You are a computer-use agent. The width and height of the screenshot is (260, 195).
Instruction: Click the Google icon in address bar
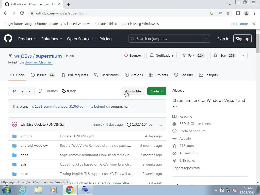coord(212,13)
